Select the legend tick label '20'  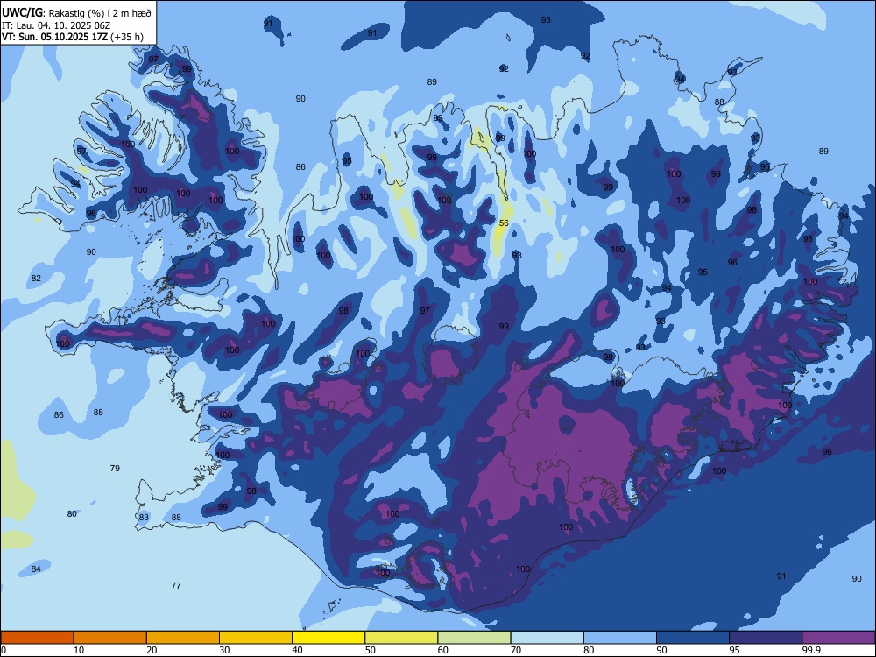152,650
